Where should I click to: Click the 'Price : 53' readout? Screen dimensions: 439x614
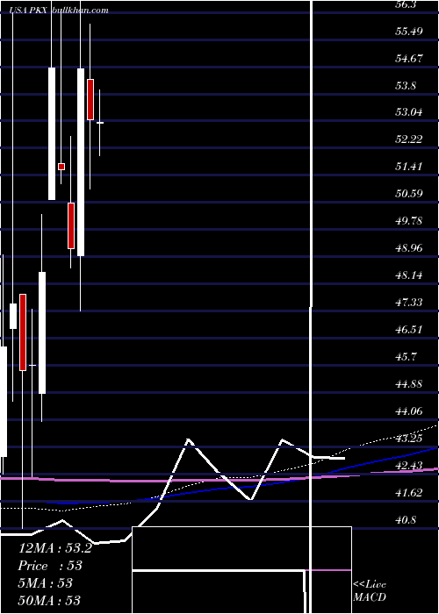[50, 566]
